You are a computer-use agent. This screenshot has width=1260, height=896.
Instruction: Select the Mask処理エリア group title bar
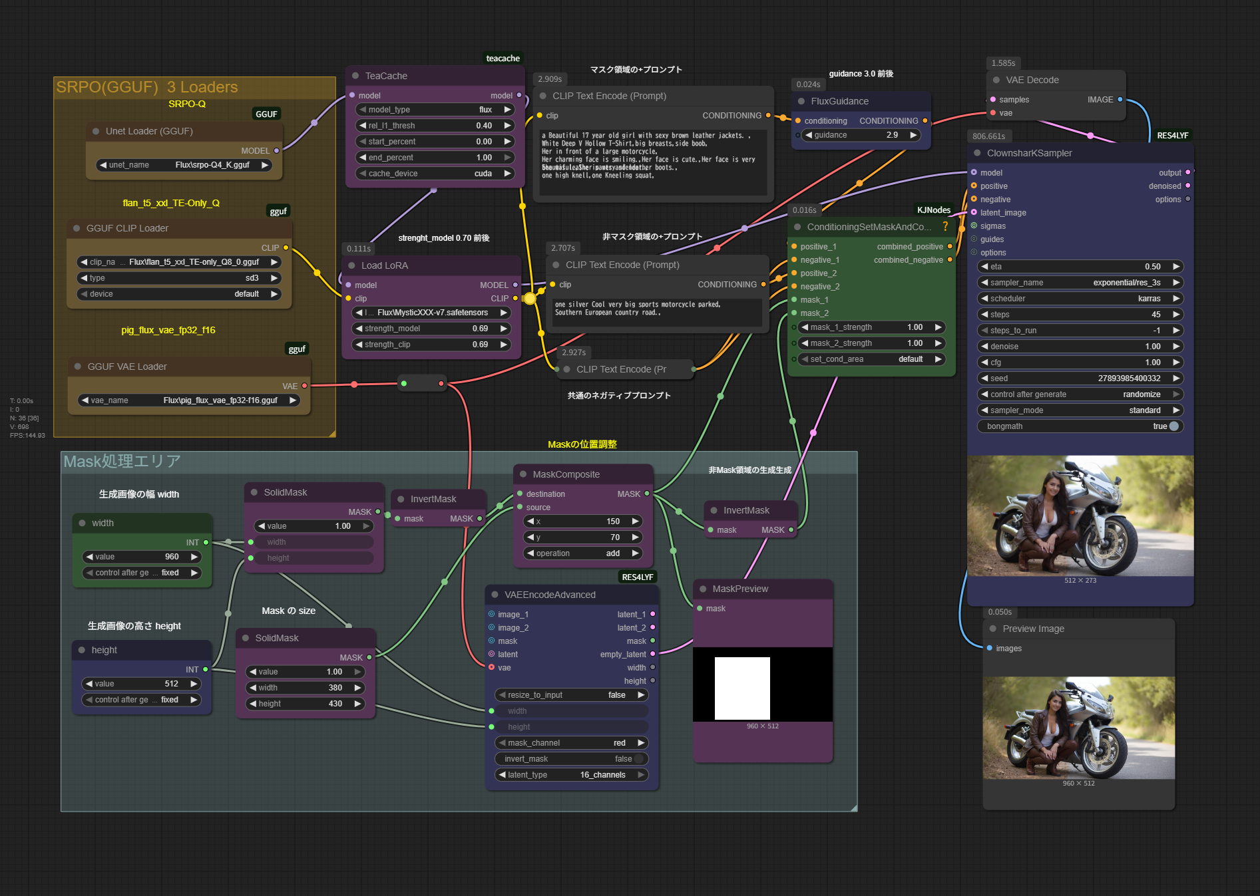[122, 462]
